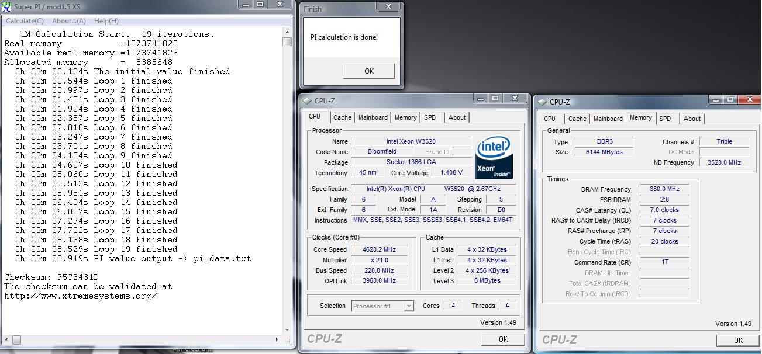
Task: Open the Help(H) menu in Super PI
Action: point(106,21)
